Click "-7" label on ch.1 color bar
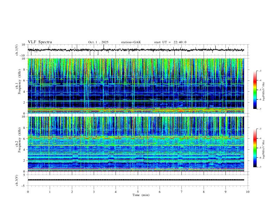Image resolution: width=279 pixels, height=215 pixels. pos(260,109)
